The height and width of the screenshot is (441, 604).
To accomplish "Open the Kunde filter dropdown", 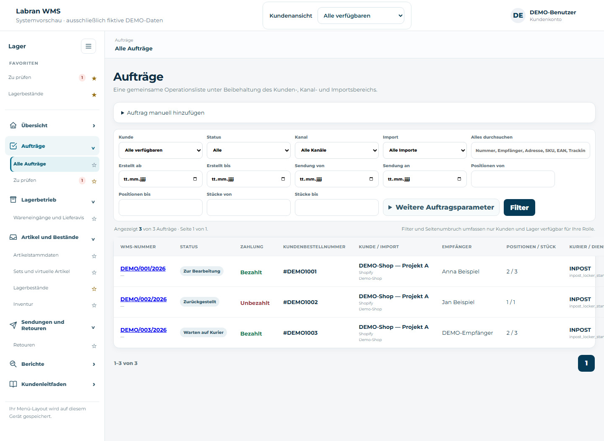I will (161, 150).
